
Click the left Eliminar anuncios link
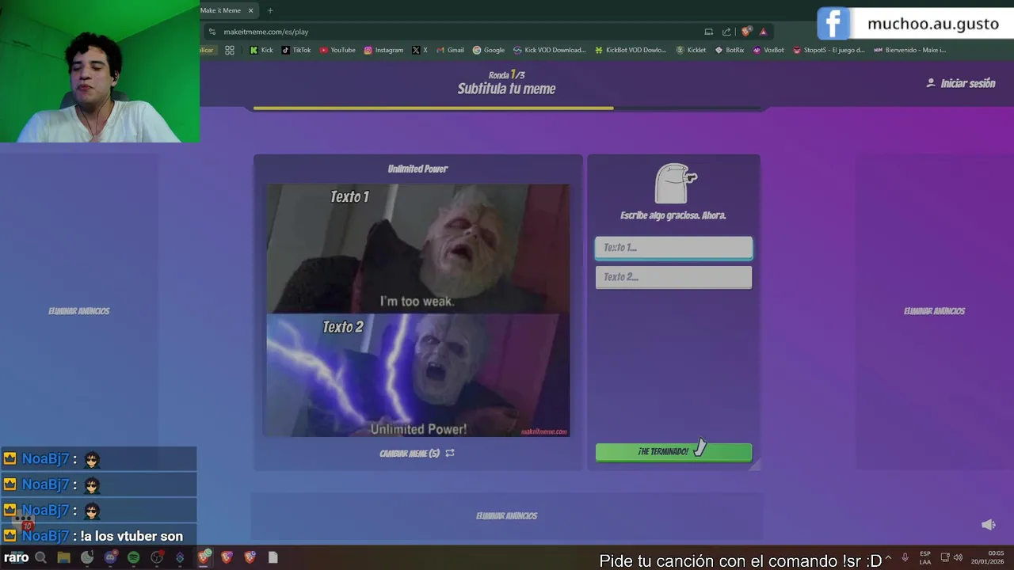coord(78,311)
